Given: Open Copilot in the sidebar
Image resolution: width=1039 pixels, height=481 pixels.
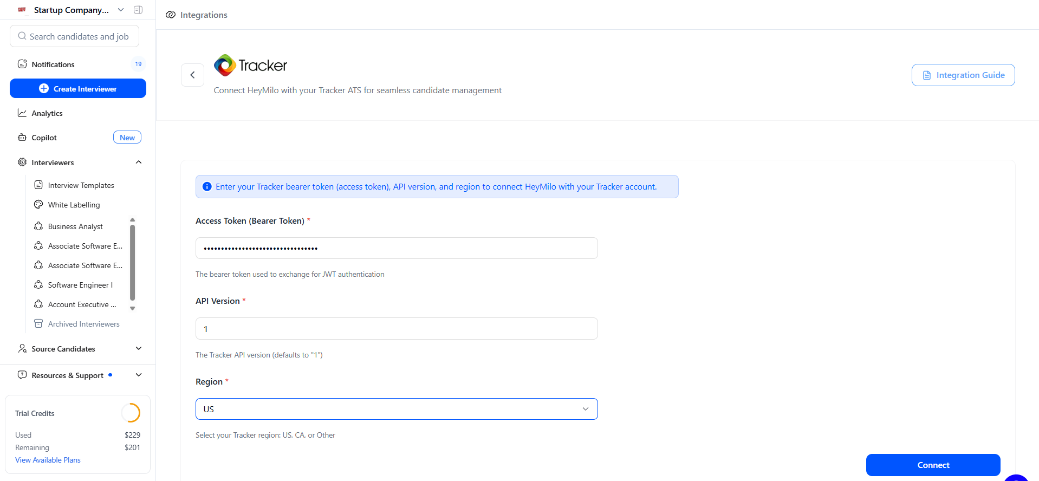Looking at the screenshot, I should (44, 138).
